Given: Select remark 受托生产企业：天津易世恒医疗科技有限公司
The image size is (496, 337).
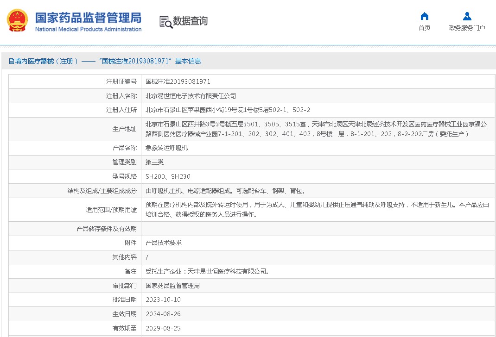Looking at the screenshot, I should (x=207, y=271).
